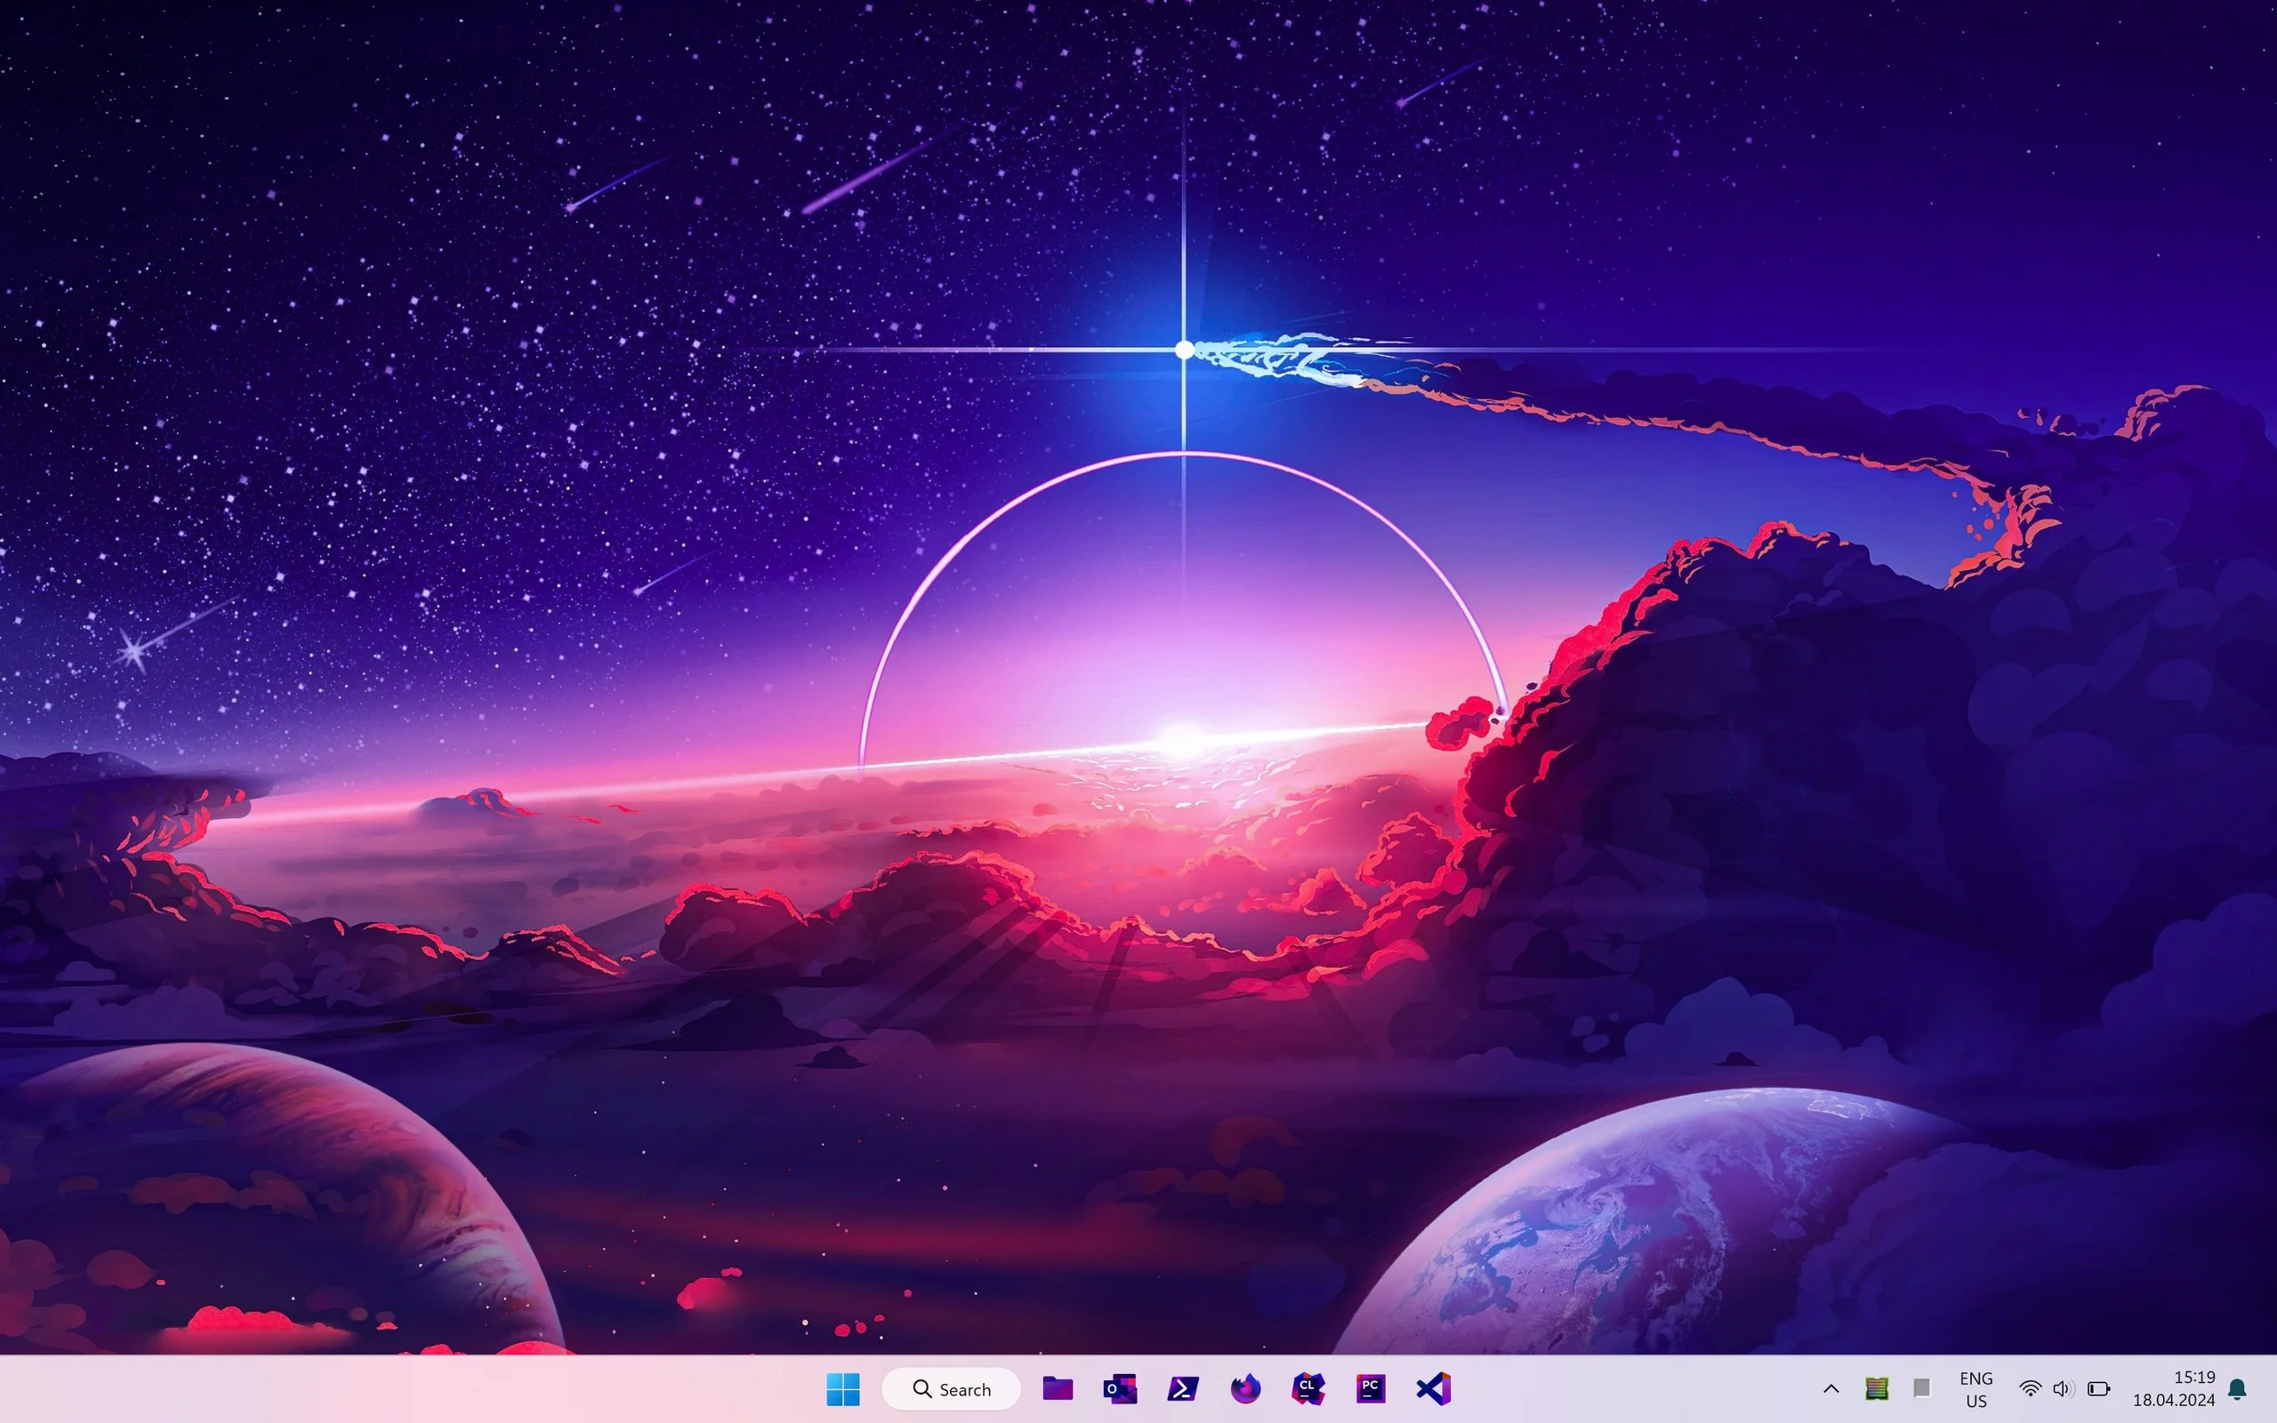This screenshot has height=1423, width=2277.
Task: Launch Firefox browser from the taskbar
Action: [x=1246, y=1389]
